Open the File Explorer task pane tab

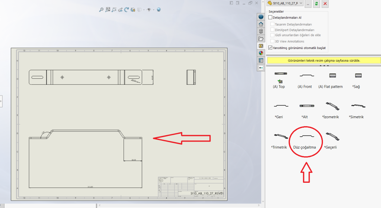tap(261, 39)
